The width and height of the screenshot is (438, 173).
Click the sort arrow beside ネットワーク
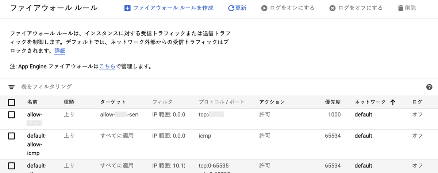[393, 102]
